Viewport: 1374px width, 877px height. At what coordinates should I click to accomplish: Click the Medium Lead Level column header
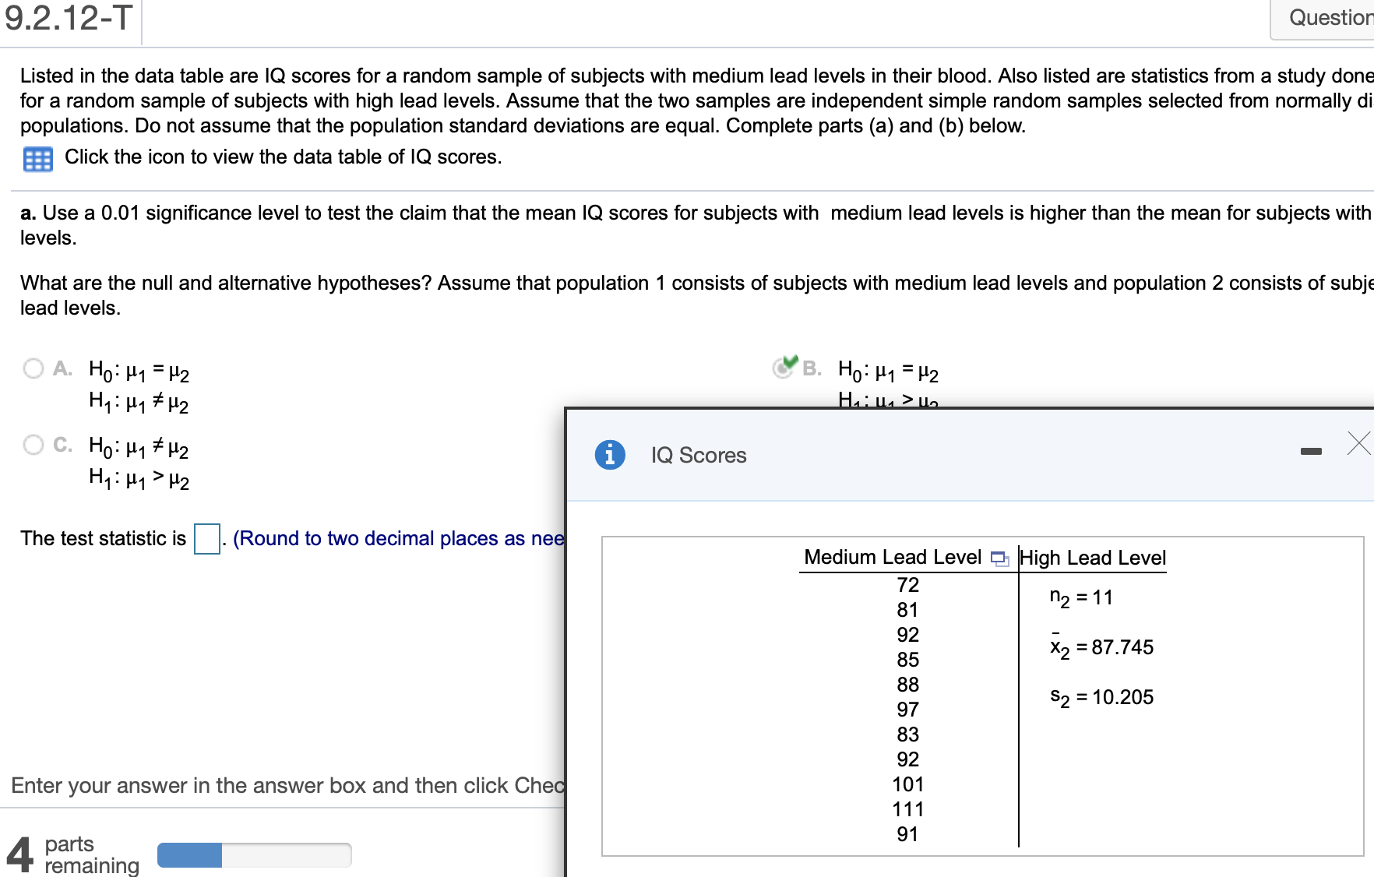click(893, 557)
